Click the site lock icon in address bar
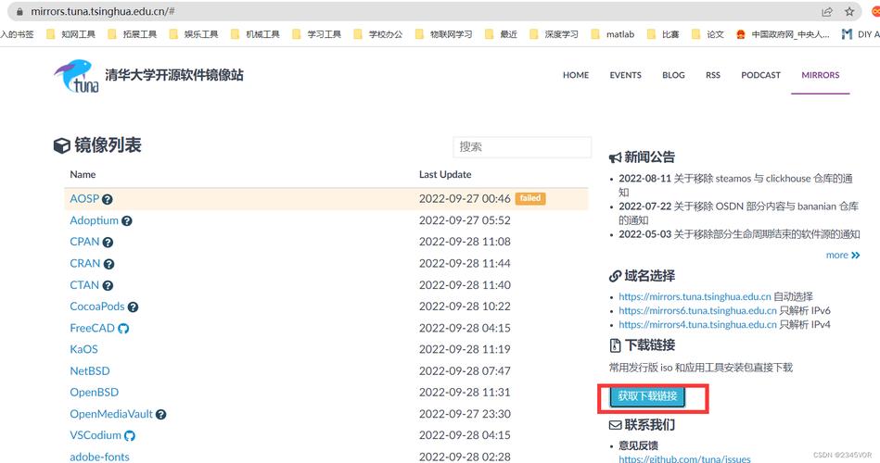The width and height of the screenshot is (880, 463). [19, 11]
